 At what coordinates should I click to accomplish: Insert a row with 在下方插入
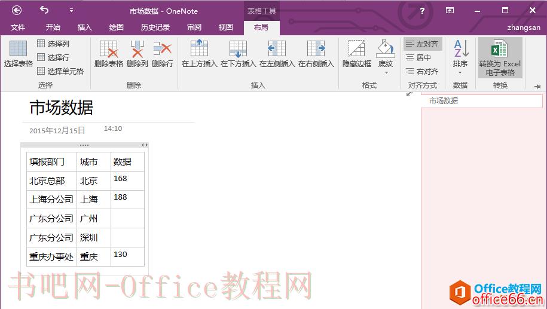[239, 54]
